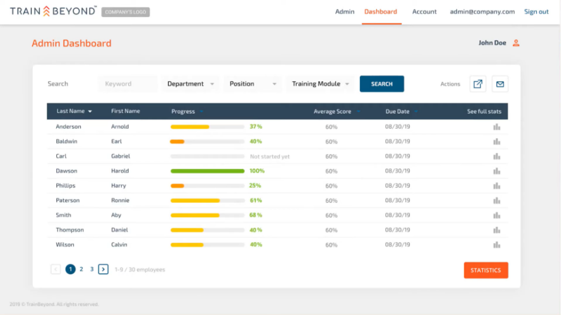Open the Account nav tab
The image size is (562, 315).
pyautogui.click(x=424, y=11)
